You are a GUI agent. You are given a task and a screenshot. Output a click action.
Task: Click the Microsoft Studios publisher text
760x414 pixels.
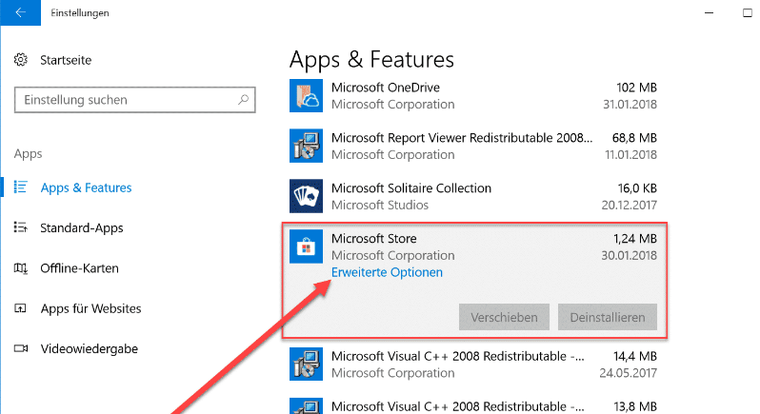pyautogui.click(x=380, y=206)
